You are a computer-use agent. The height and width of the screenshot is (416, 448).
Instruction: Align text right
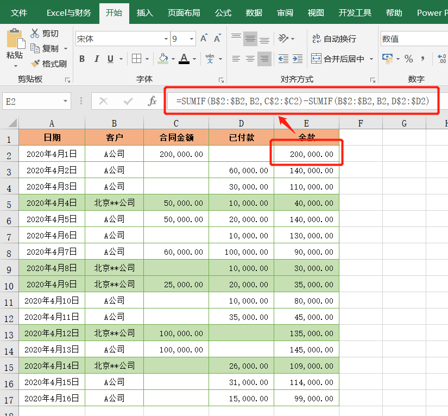click(264, 59)
